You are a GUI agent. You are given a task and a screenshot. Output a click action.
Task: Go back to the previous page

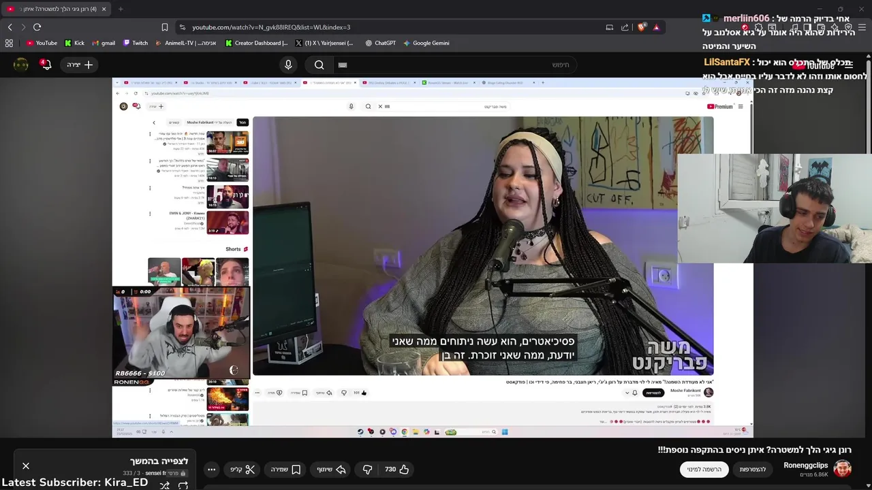tap(10, 27)
